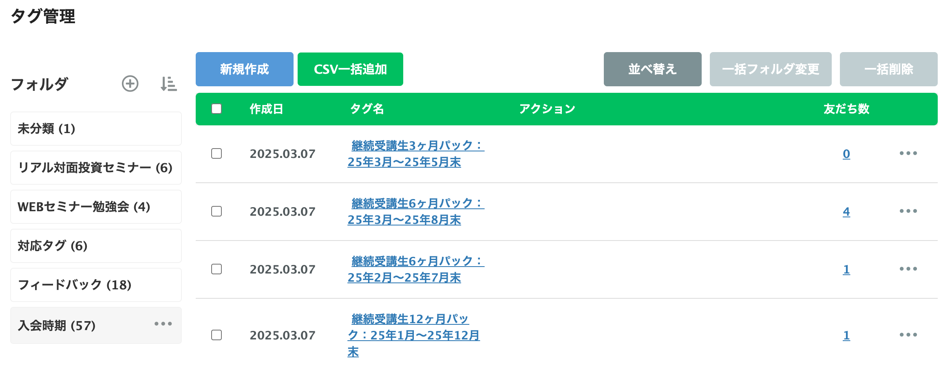Open actions menu for 継続受講生3ヶ月パック tag

pos(908,154)
